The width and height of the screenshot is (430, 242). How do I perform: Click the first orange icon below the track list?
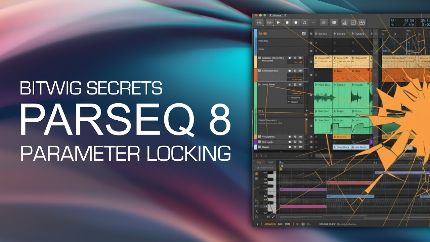pos(257,156)
